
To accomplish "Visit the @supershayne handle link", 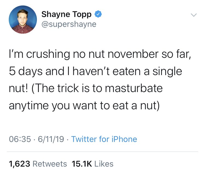I will (x=69, y=24).
